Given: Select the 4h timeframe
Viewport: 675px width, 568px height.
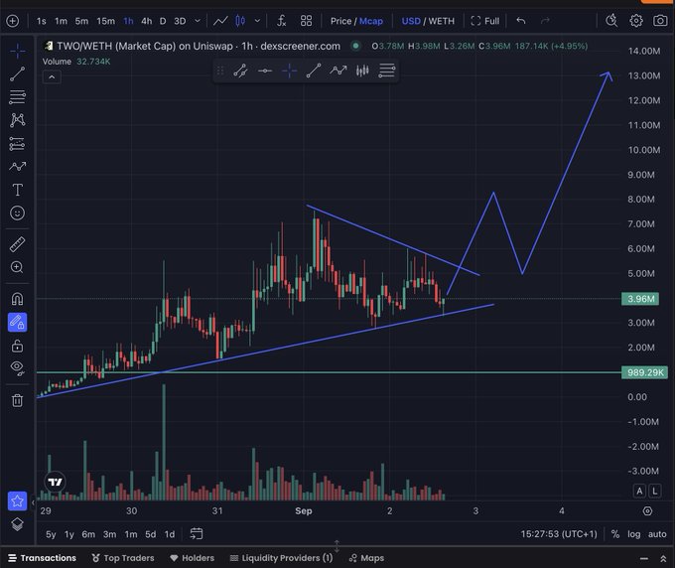Looking at the screenshot, I should coord(146,21).
